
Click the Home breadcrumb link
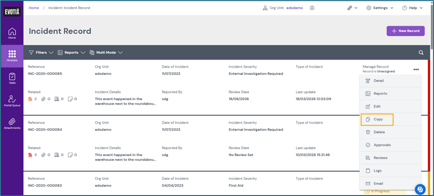[x=34, y=8]
